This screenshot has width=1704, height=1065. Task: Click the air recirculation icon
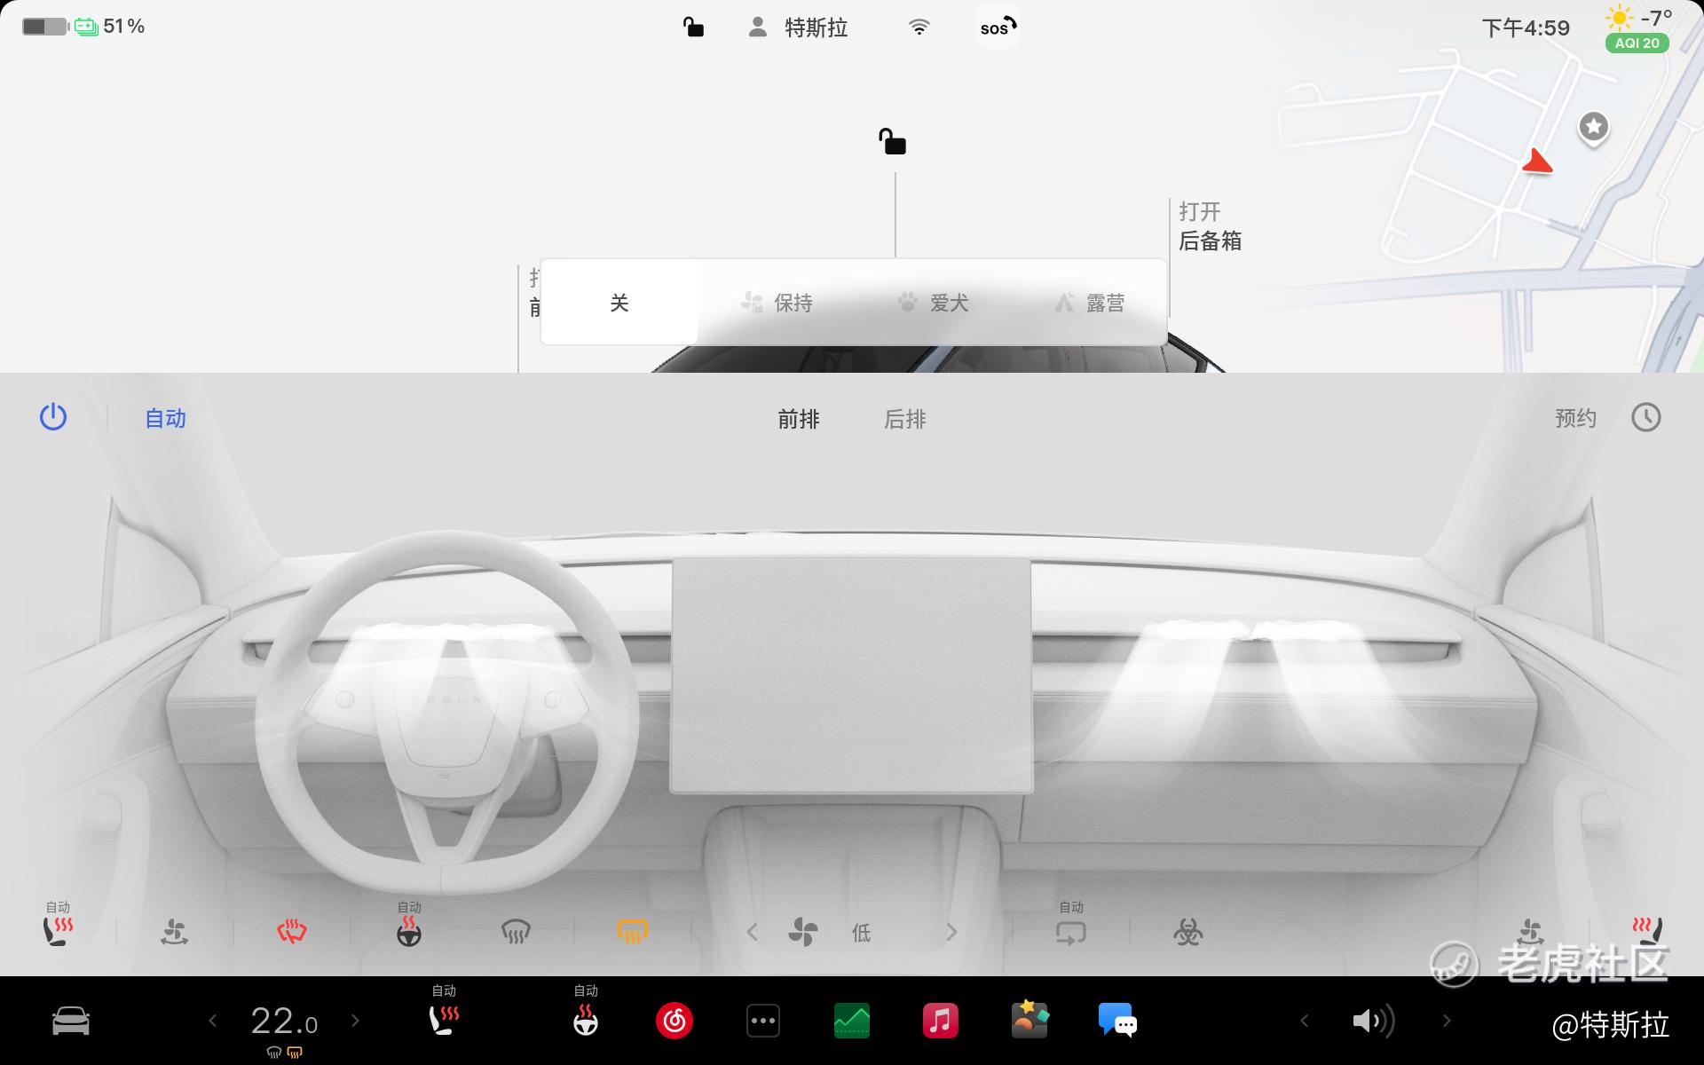point(1070,932)
